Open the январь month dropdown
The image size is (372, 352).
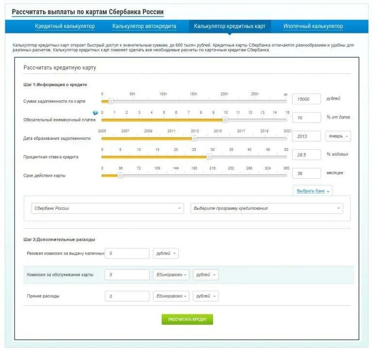coord(338,136)
